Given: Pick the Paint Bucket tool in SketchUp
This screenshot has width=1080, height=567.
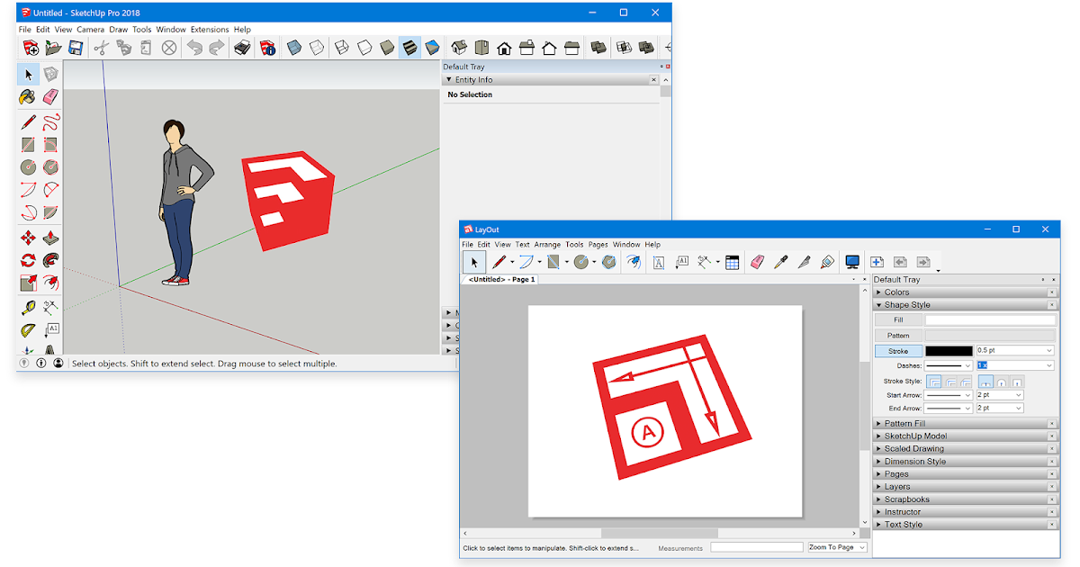Looking at the screenshot, I should [29, 97].
